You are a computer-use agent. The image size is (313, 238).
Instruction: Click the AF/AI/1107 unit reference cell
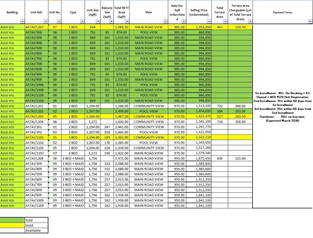(37, 153)
